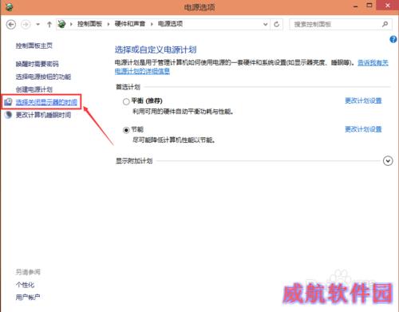Click the forward navigation arrow
Image resolution: width=399 pixels, height=312 pixels.
(26, 25)
